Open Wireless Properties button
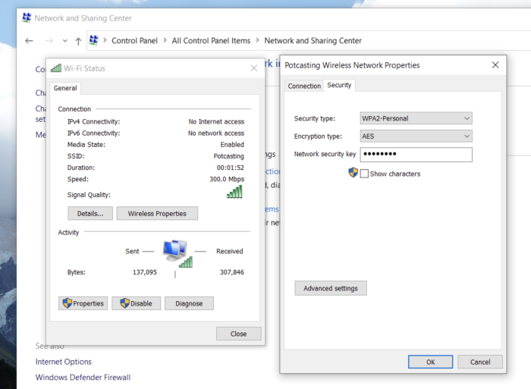Viewport: 531px width, 389px height. tap(157, 214)
